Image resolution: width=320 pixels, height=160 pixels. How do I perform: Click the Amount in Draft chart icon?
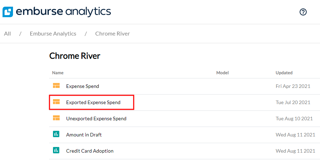[56, 134]
